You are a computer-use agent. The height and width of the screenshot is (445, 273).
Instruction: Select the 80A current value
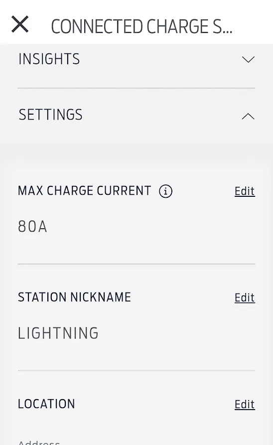pos(32,227)
